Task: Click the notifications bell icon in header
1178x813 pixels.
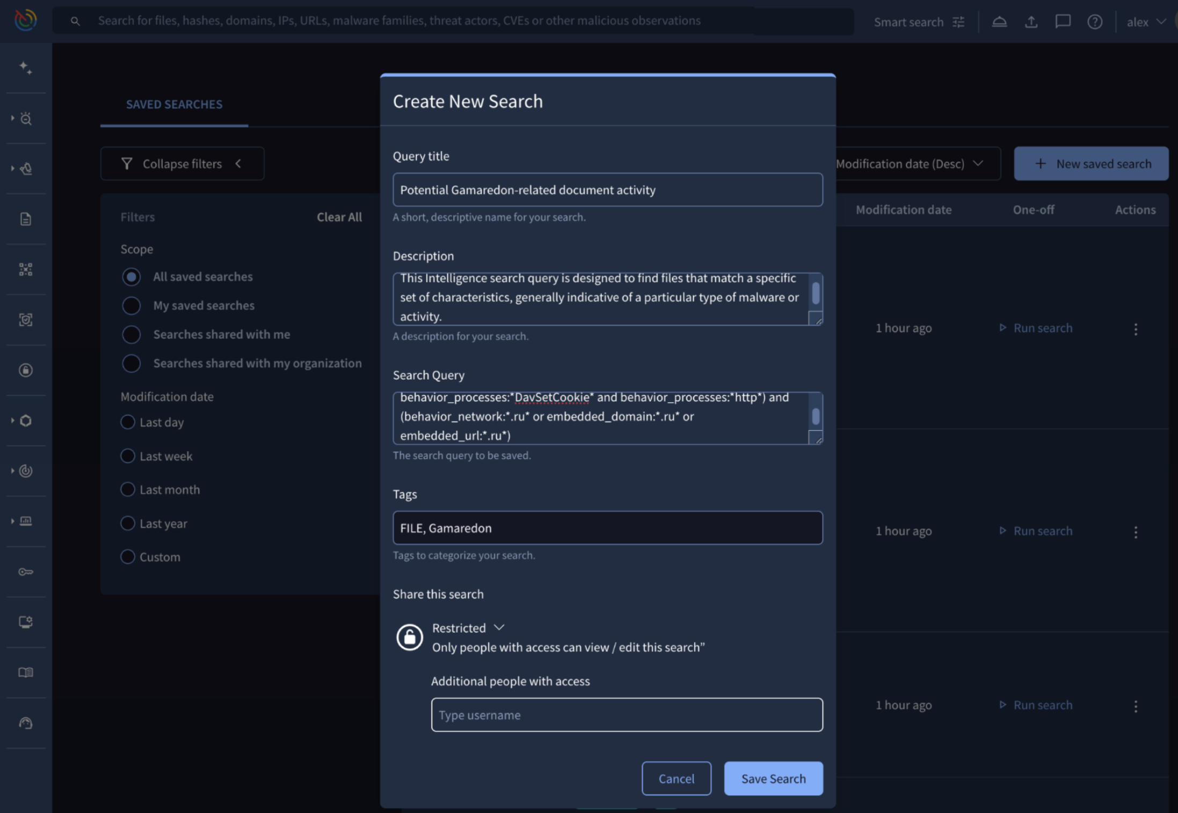Action: [x=999, y=22]
